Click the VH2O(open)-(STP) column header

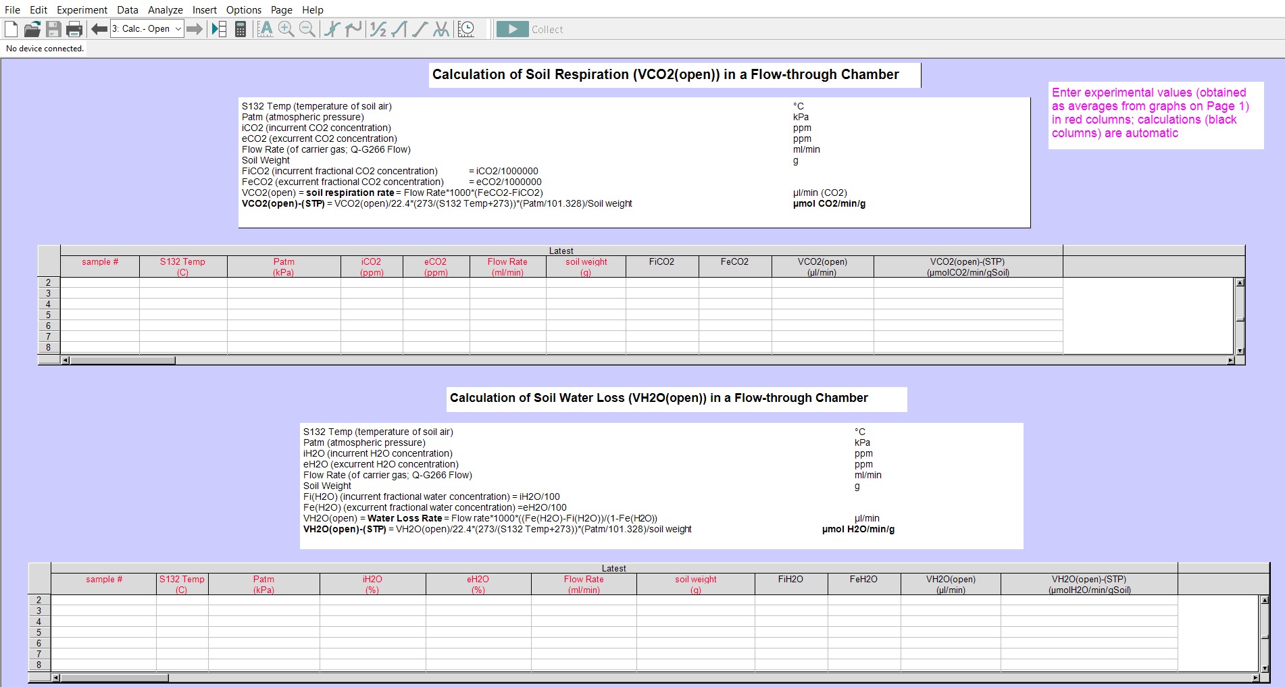pyautogui.click(x=1089, y=584)
